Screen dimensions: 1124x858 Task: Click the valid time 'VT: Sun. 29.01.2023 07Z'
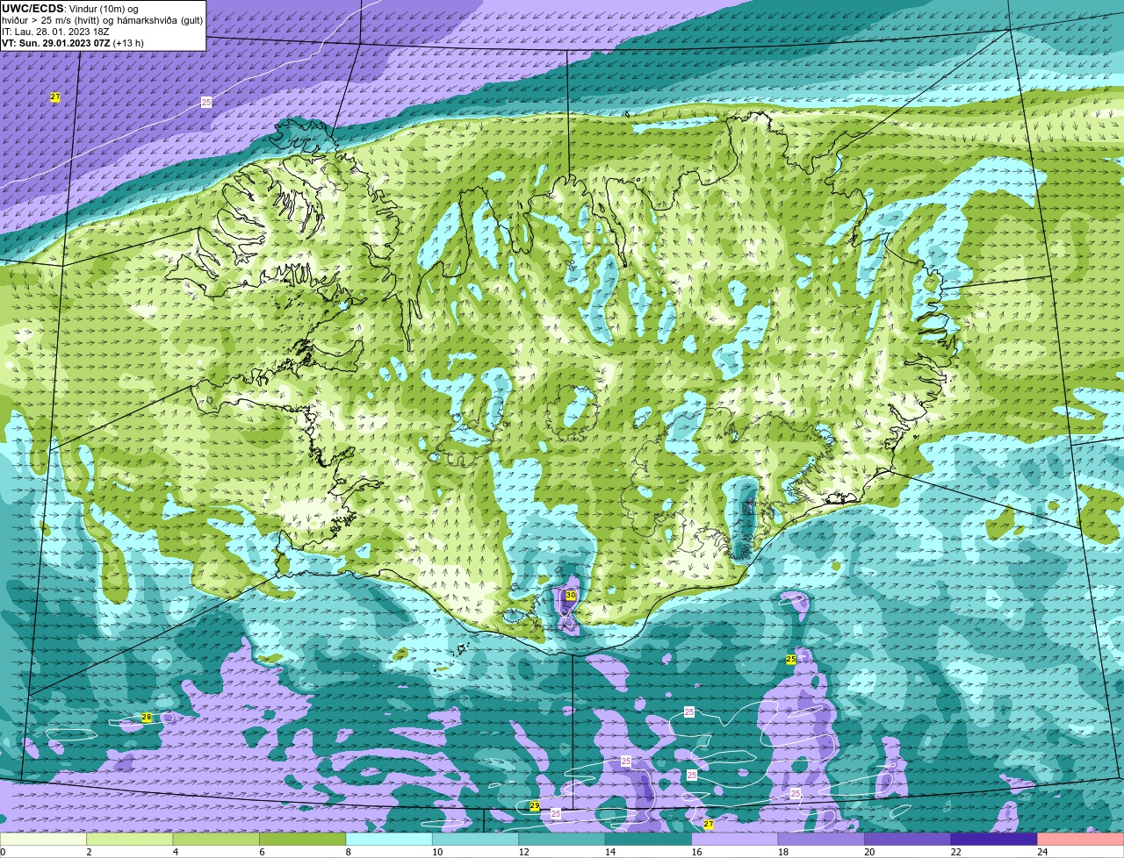(x=56, y=43)
